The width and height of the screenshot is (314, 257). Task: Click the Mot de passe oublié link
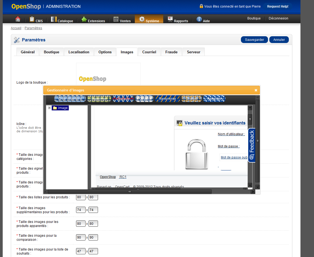click(234, 157)
